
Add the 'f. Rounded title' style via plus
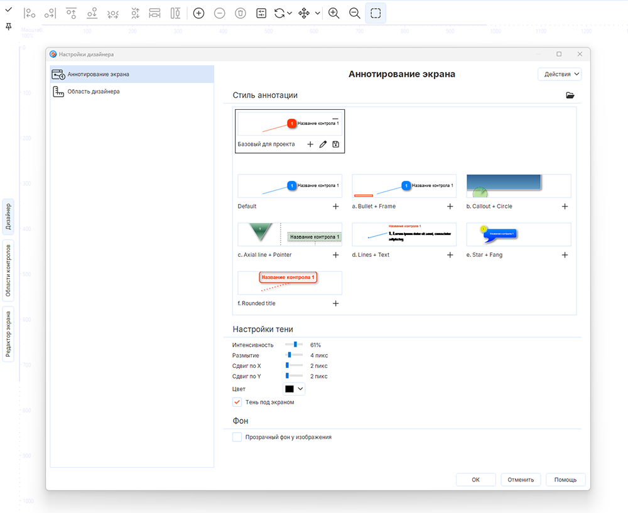coord(335,303)
